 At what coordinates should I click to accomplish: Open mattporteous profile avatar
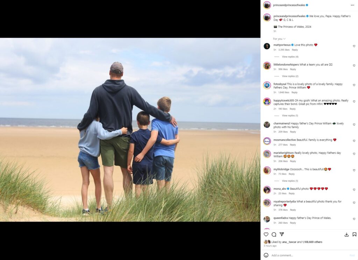pos(267,46)
